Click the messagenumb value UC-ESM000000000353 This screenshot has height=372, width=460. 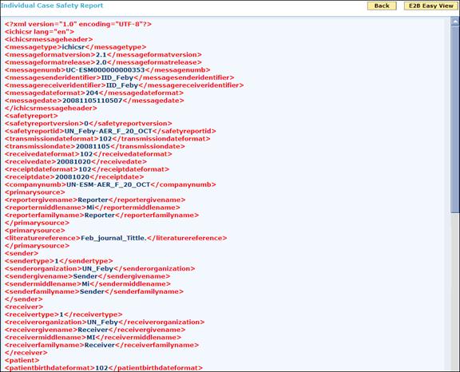coord(105,70)
